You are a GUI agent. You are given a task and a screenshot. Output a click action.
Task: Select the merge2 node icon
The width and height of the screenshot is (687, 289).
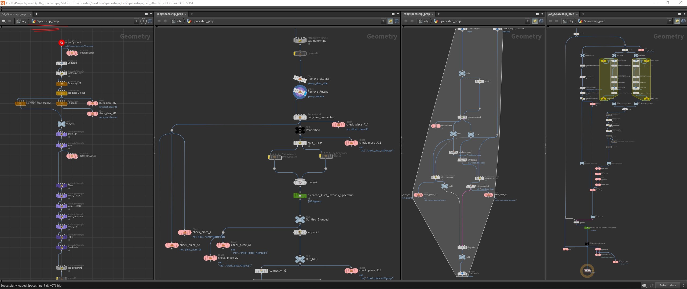[300, 182]
